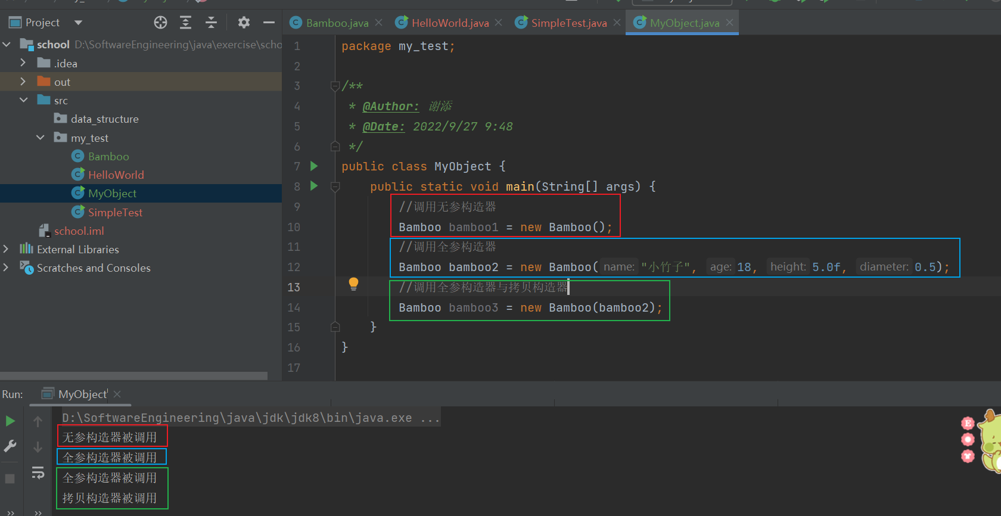
Task: Select SimpleTest class in project tree
Action: point(115,212)
